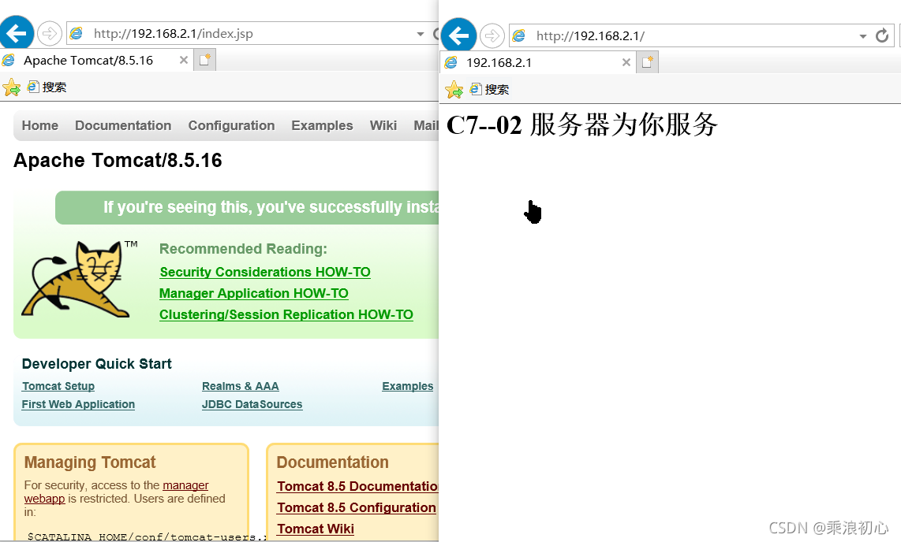The width and height of the screenshot is (901, 542).
Task: Click the forward arrow in the left Tomcat window
Action: pyautogui.click(x=50, y=34)
